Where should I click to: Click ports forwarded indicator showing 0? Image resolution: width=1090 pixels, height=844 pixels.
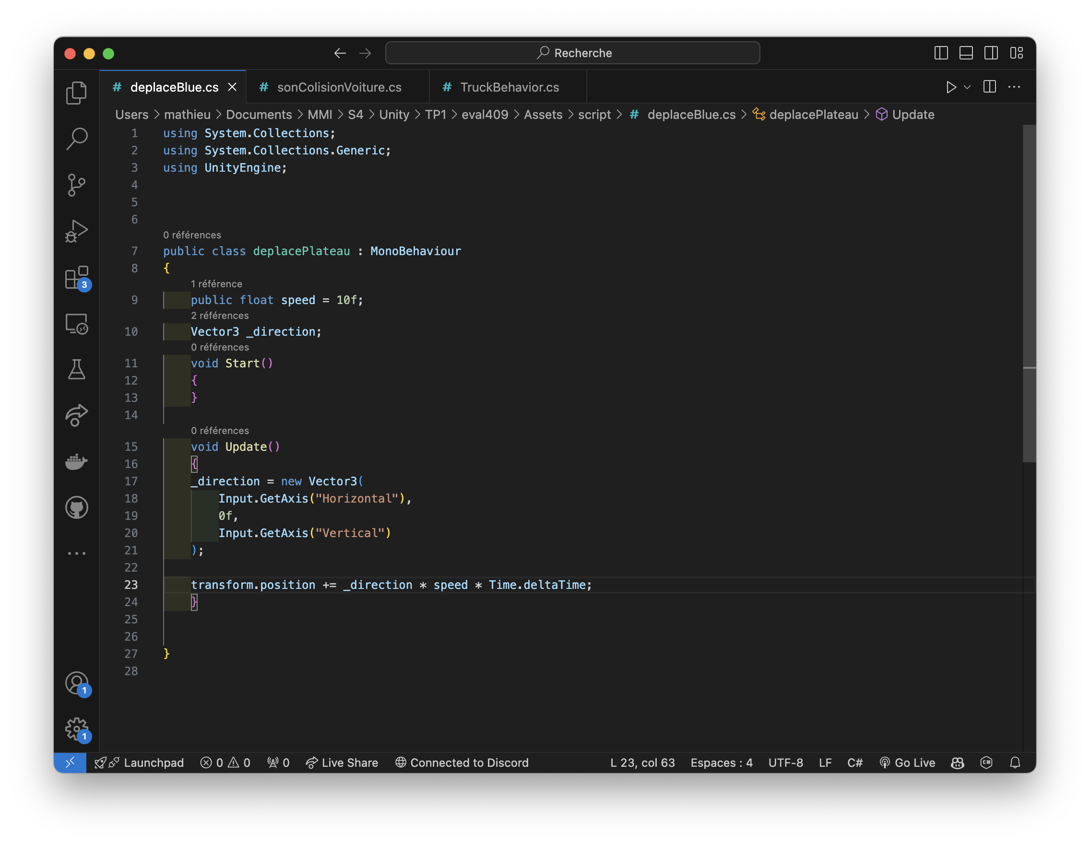click(x=278, y=762)
